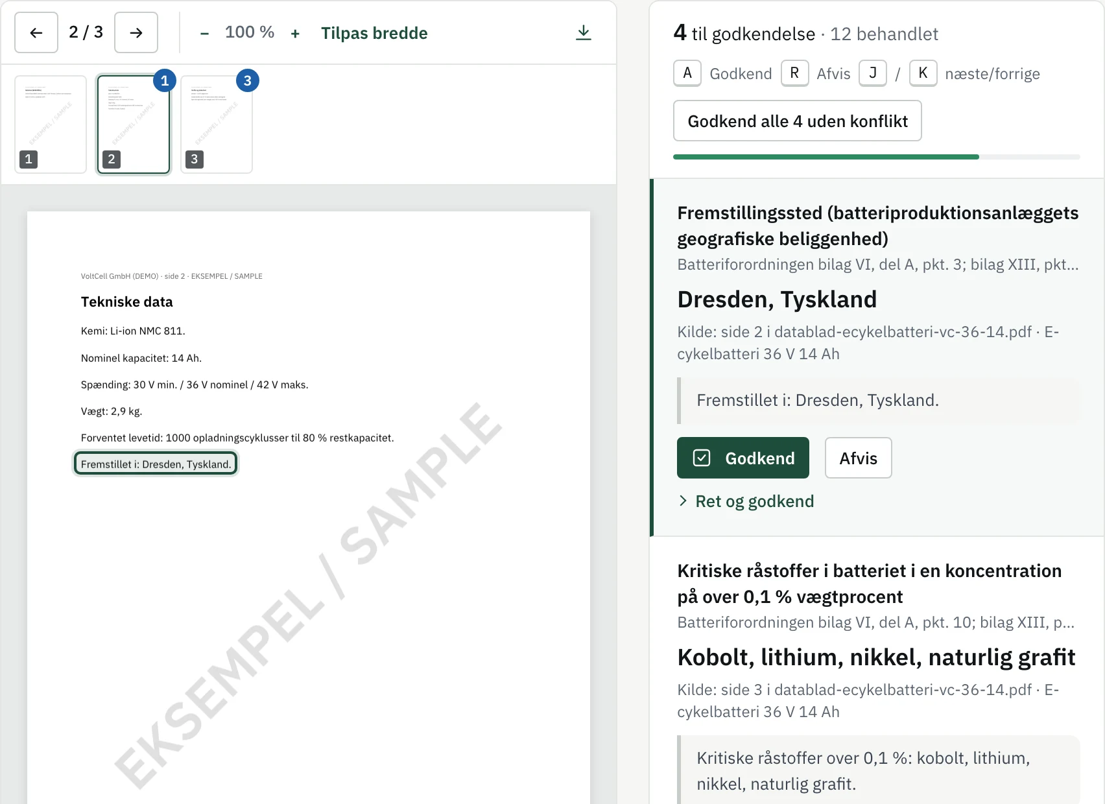
Task: Reject Dresden, Tyskland with Afvis button
Action: click(859, 458)
